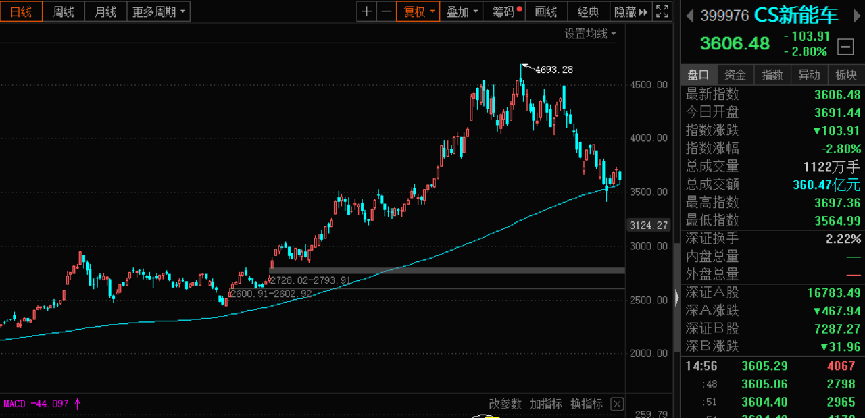The image size is (865, 418).
Task: Click the current price 3606.48 header
Action: coord(735,43)
